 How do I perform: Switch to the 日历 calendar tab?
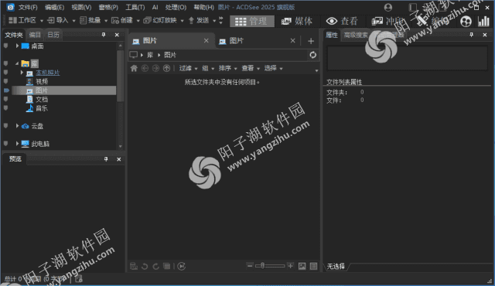(x=53, y=35)
